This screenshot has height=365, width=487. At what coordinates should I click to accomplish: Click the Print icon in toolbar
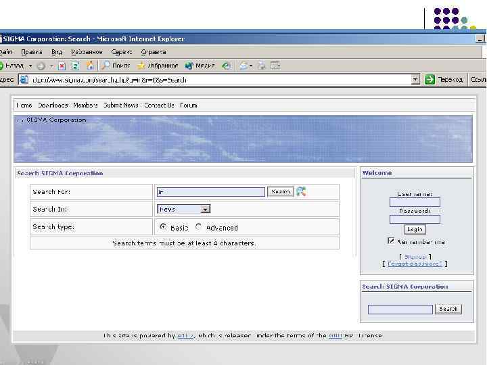[x=262, y=66]
